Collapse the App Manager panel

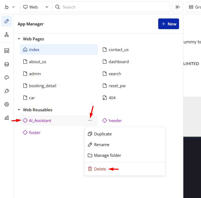point(178,7)
